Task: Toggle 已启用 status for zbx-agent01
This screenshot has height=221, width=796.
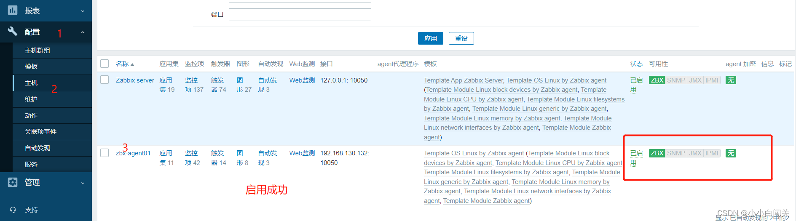Action: coord(636,158)
